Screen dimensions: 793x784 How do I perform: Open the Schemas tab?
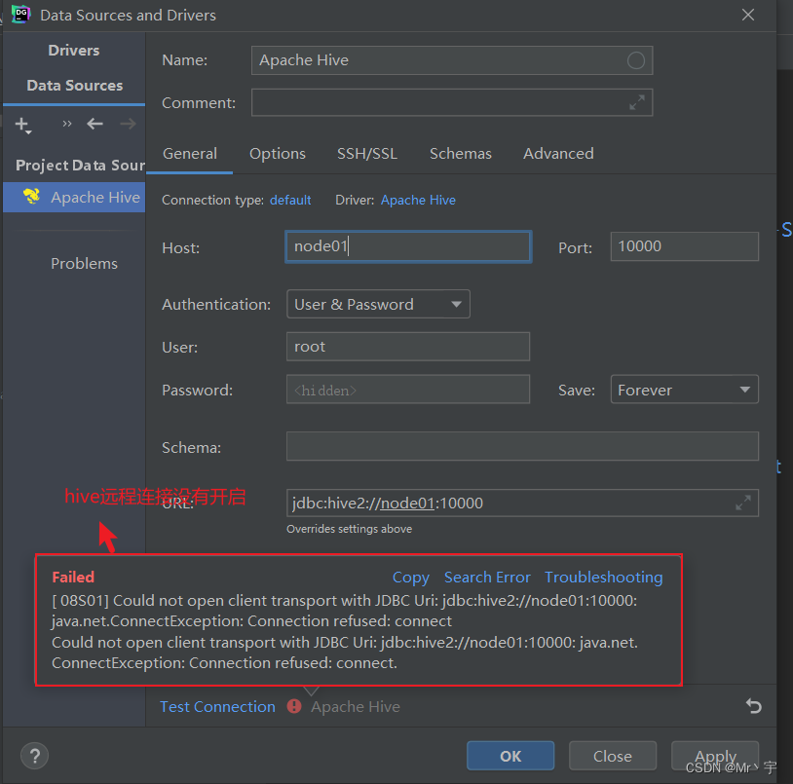460,154
